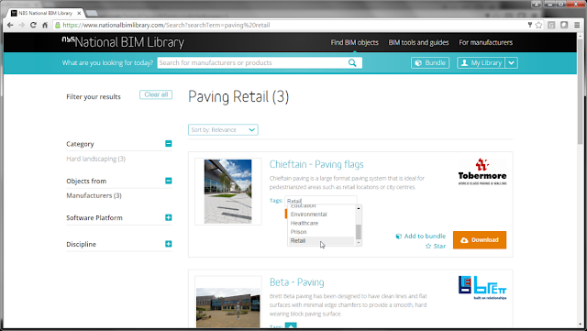Click the extension icon right of the bookmark star
Viewport: 587px width, 331px height.
[551, 25]
